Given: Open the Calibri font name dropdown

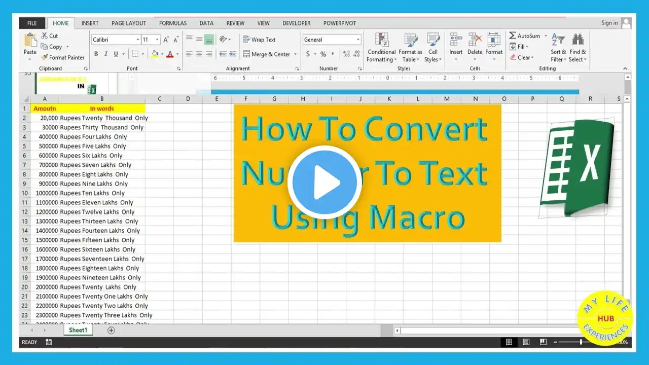Looking at the screenshot, I should pos(138,40).
